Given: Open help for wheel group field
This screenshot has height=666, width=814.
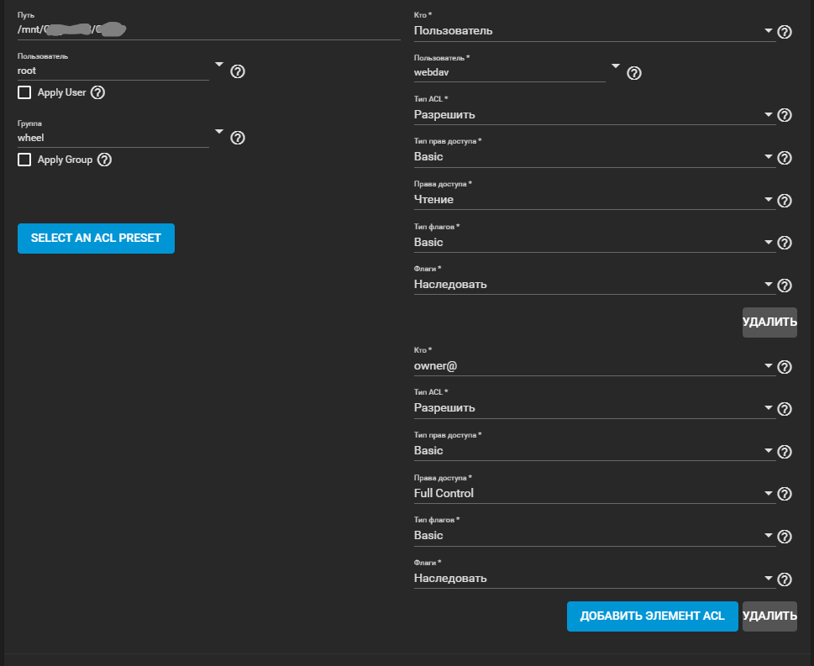Looking at the screenshot, I should 238,138.
